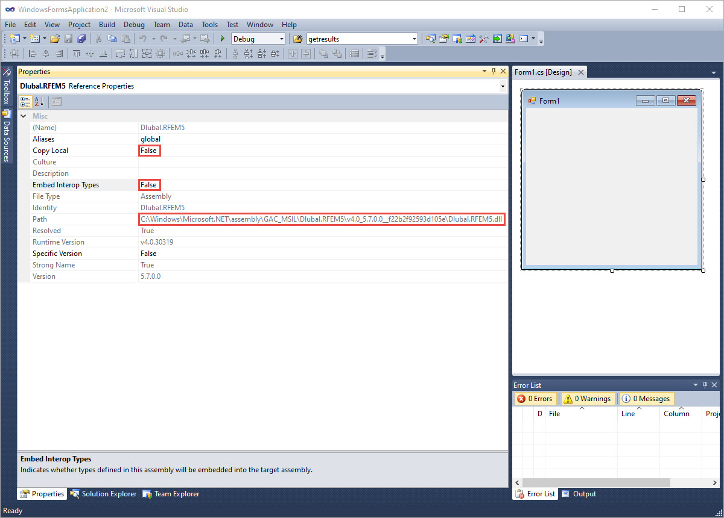Toggle the Copy Local value to True
This screenshot has width=724, height=518.
coord(149,150)
